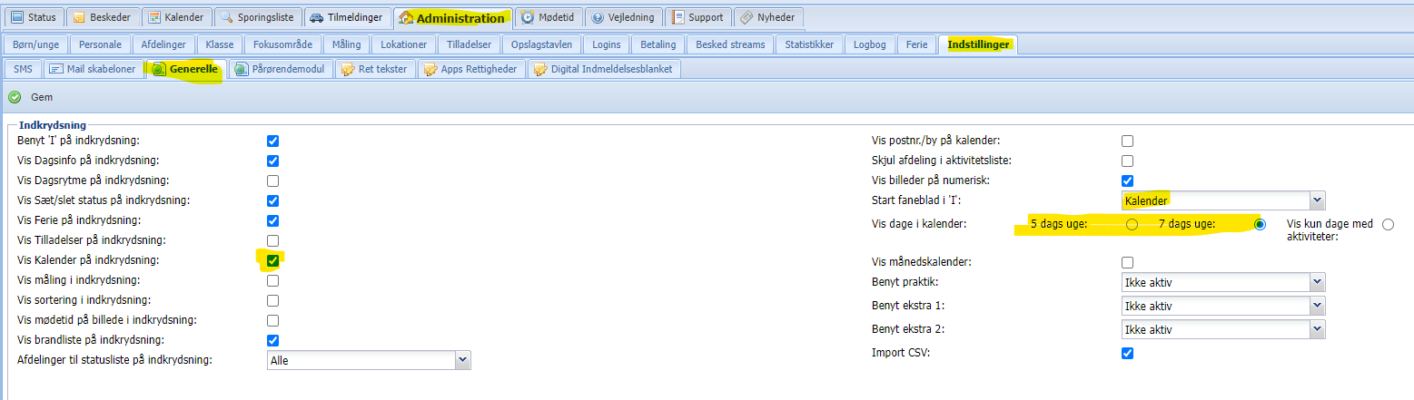1414x400 pixels.
Task: Select the Indstillinger tab
Action: click(979, 44)
